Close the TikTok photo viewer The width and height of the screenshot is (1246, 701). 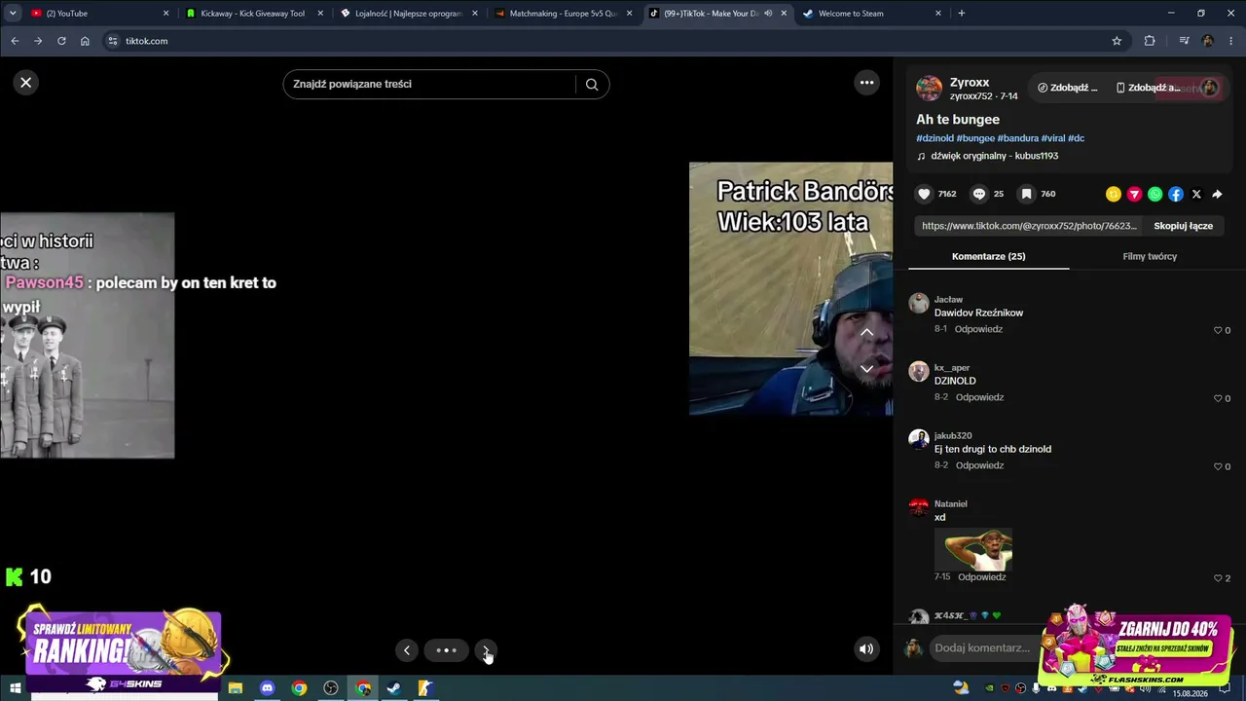[x=26, y=83]
